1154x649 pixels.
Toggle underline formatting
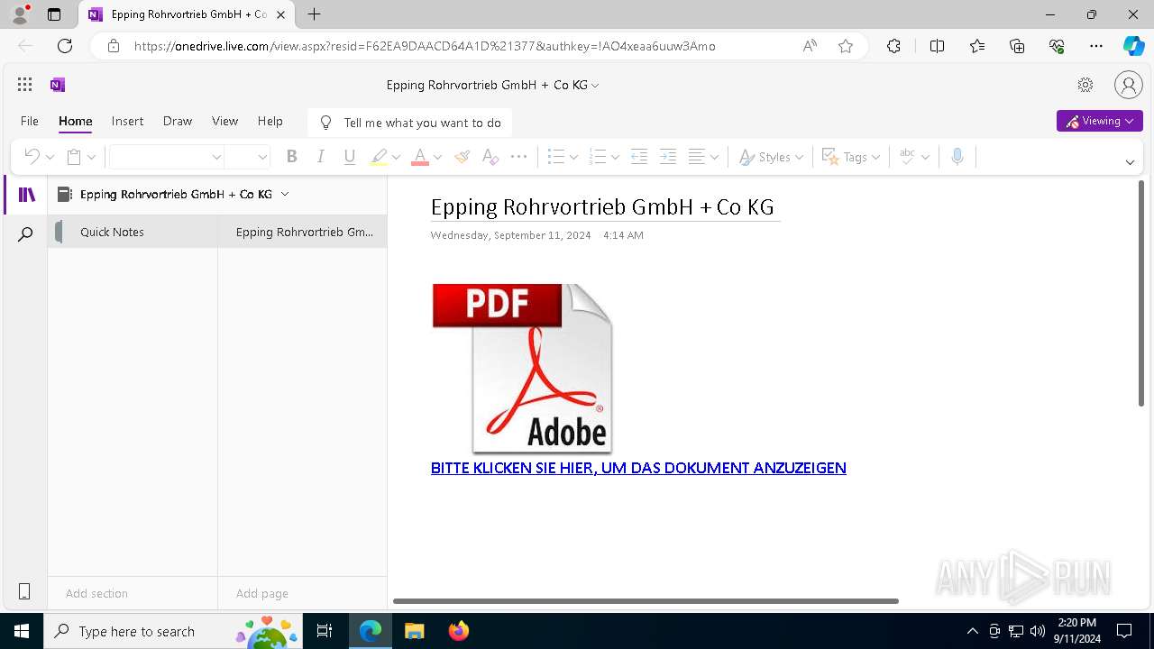pos(350,157)
